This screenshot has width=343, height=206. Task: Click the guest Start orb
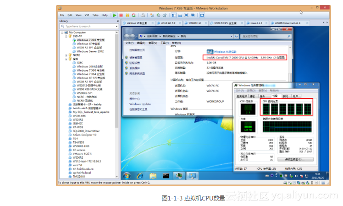pyautogui.click(x=127, y=176)
